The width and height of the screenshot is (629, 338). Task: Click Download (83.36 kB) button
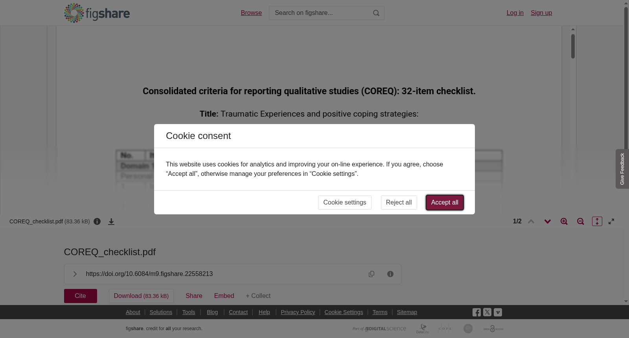141,296
